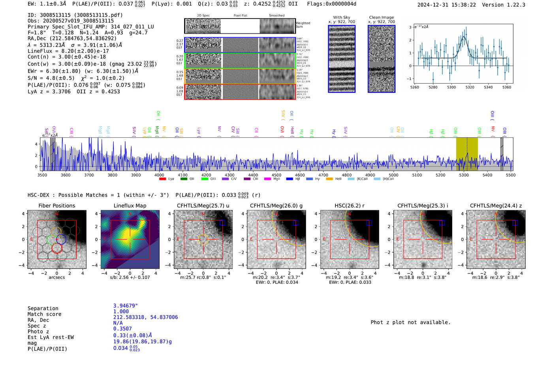Click the catalog RA, Dec 212.583318, 54.837006
The height and width of the screenshot is (376, 553).
[145, 317]
